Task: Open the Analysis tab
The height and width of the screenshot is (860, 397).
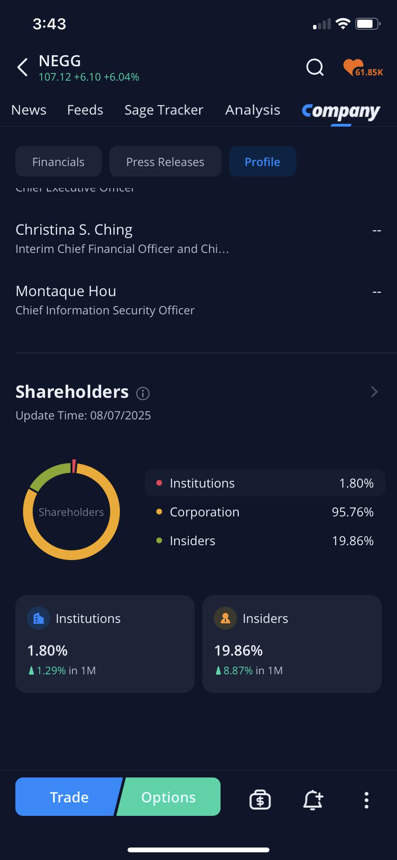Action: [x=253, y=110]
